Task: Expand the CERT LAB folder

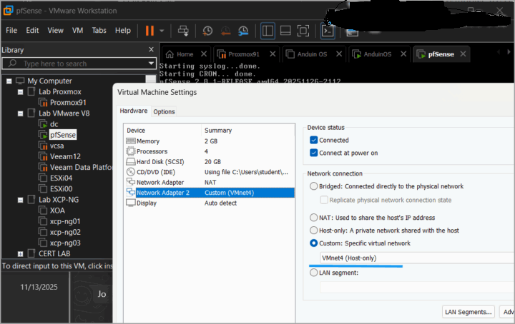Action: (20, 254)
